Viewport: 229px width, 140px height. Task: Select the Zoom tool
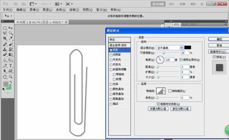click(x=11, y=77)
